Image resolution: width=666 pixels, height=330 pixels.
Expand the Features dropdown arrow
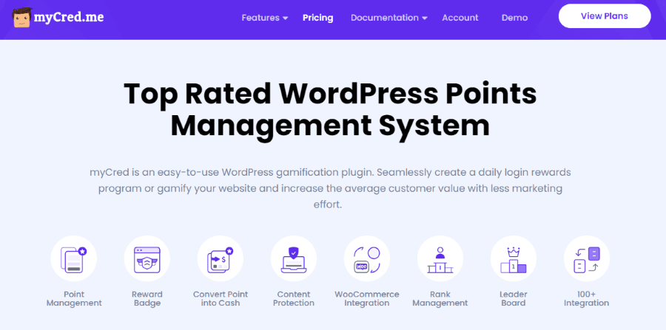click(286, 18)
